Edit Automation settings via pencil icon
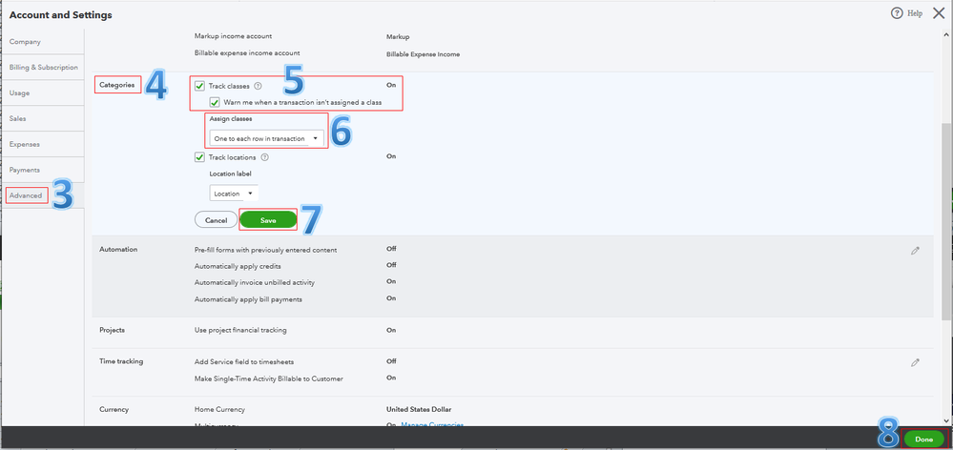Image resolution: width=953 pixels, height=450 pixels. pos(915,250)
